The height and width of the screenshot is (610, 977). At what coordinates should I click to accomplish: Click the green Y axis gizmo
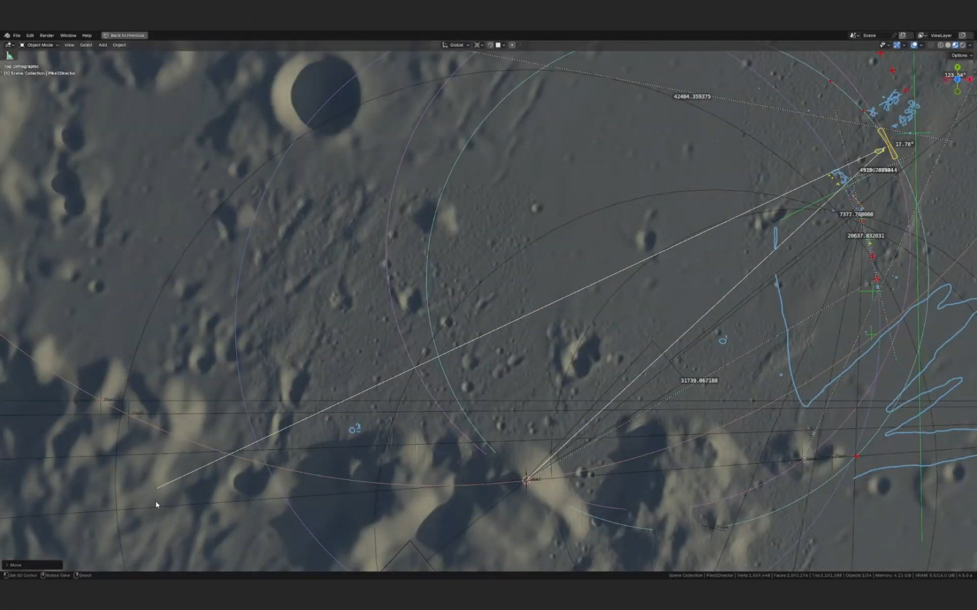click(957, 68)
